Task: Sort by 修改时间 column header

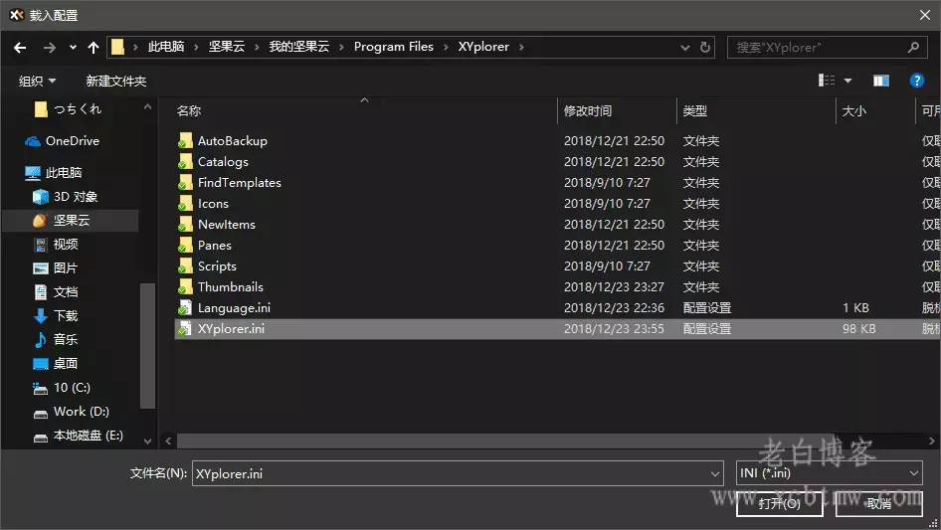Action: click(x=588, y=111)
